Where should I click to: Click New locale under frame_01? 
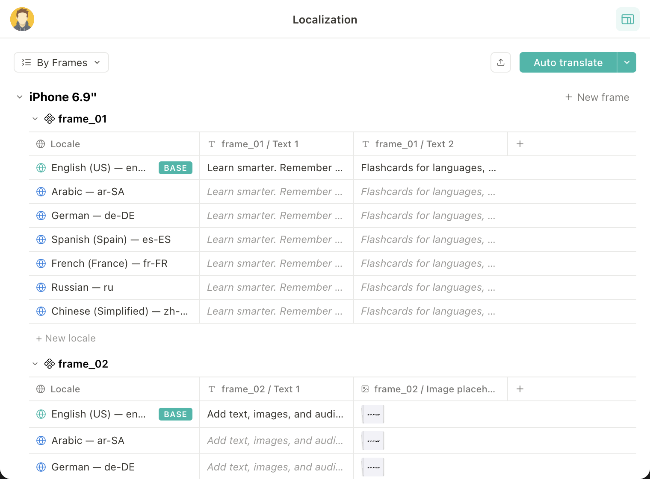[66, 338]
